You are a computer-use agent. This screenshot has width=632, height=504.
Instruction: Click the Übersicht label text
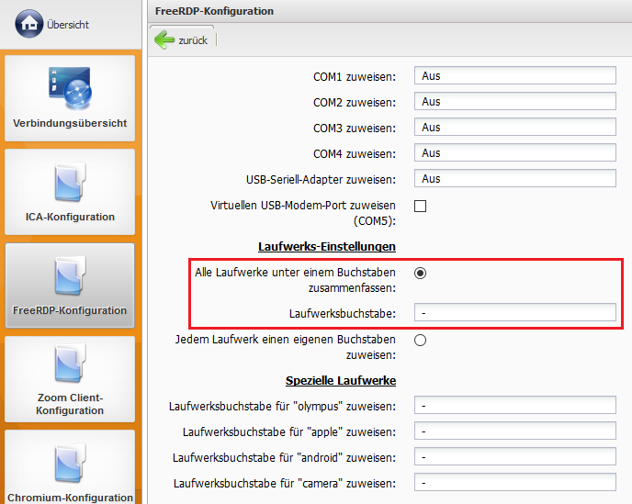[68, 25]
